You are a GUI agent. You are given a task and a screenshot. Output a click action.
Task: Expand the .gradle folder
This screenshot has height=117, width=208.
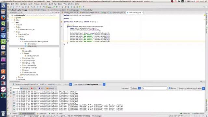point(12,18)
